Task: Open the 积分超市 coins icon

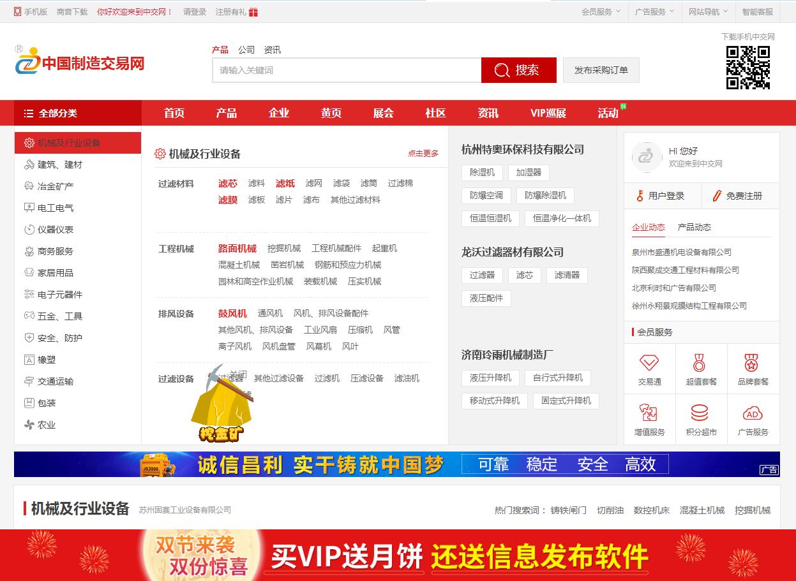Action: [700, 413]
